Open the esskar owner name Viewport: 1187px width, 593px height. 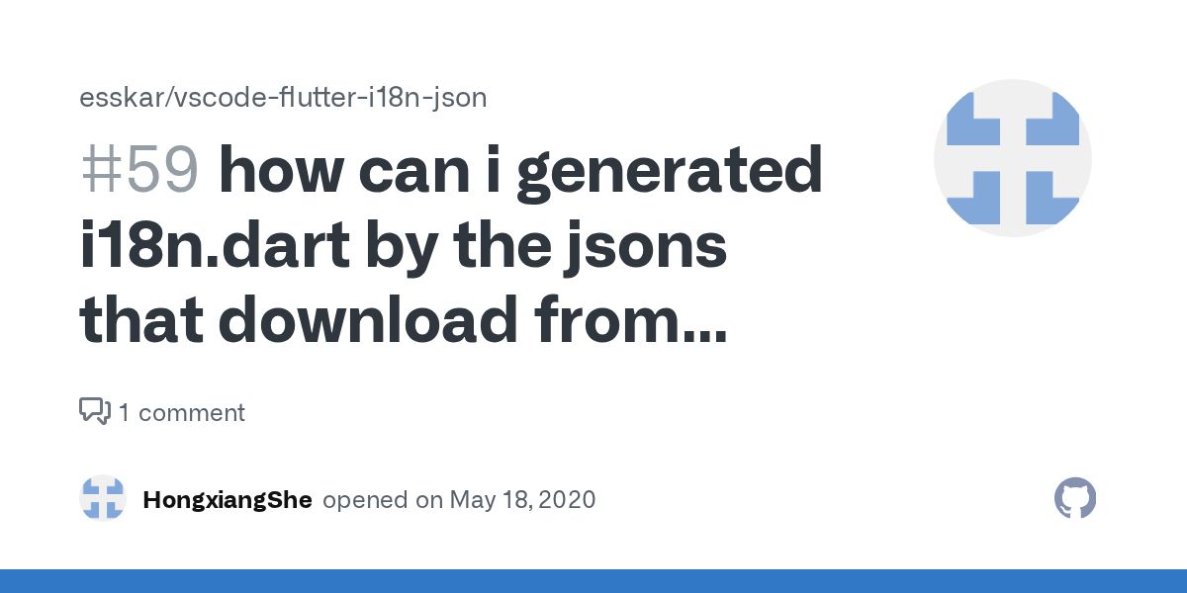pyautogui.click(x=110, y=97)
